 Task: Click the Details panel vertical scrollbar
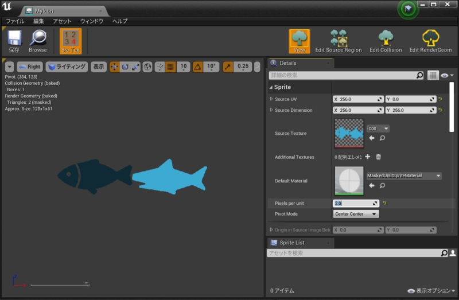point(452,107)
